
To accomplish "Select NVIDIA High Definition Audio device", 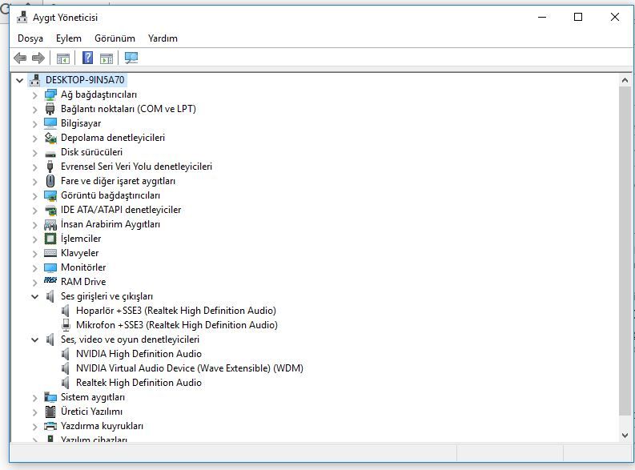I will tap(139, 354).
